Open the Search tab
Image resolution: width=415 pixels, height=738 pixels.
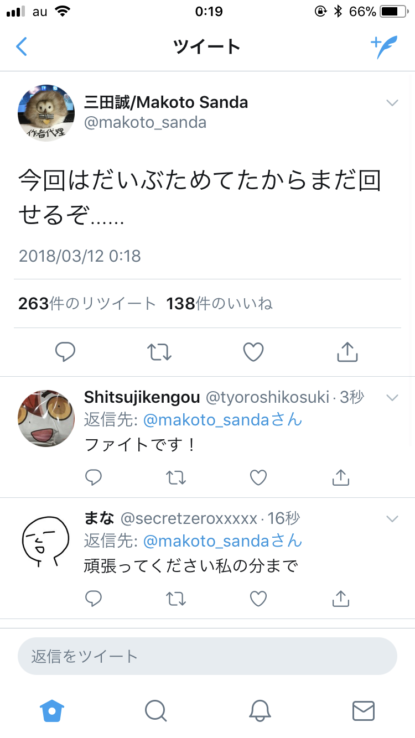pyautogui.click(x=155, y=710)
